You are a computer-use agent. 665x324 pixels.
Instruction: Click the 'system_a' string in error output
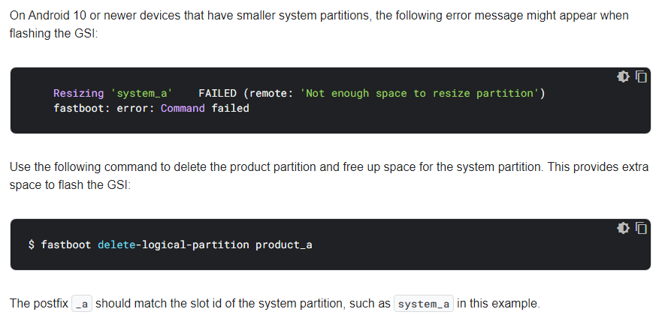pyautogui.click(x=142, y=93)
